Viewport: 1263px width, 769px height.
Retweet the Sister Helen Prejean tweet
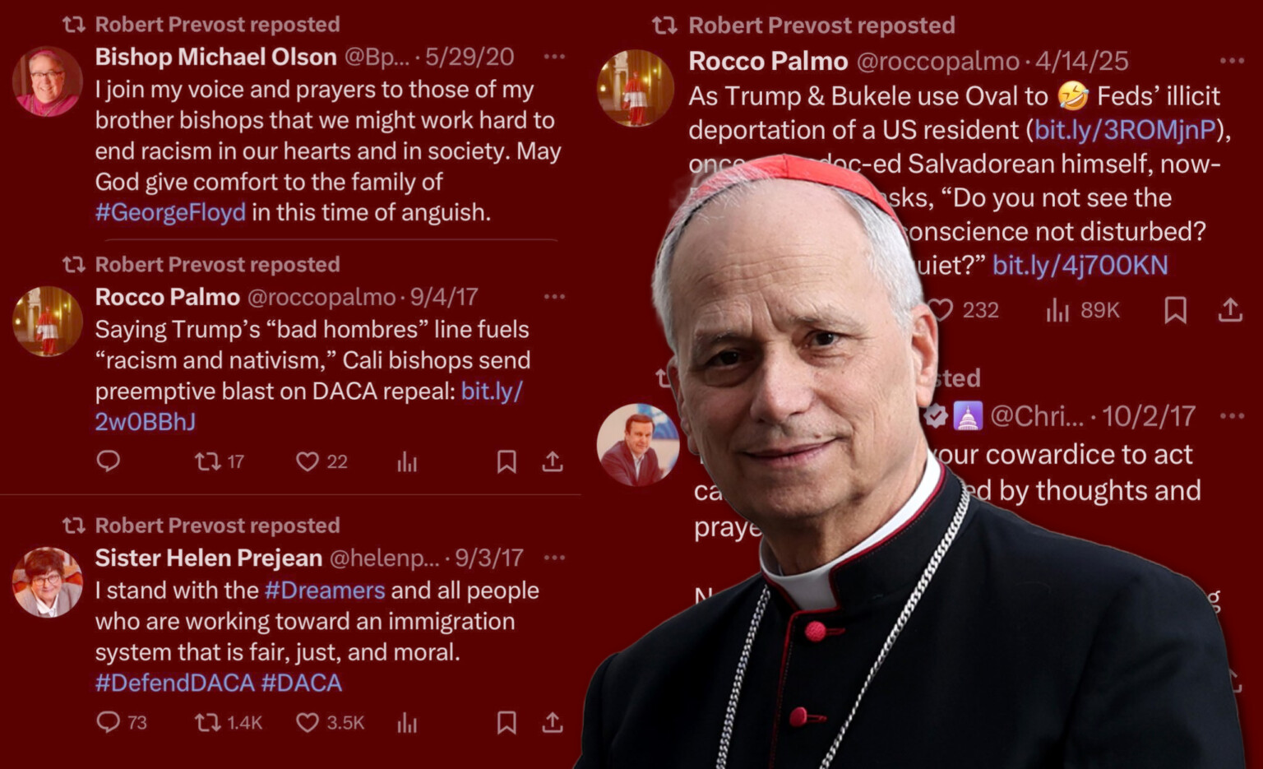[207, 723]
